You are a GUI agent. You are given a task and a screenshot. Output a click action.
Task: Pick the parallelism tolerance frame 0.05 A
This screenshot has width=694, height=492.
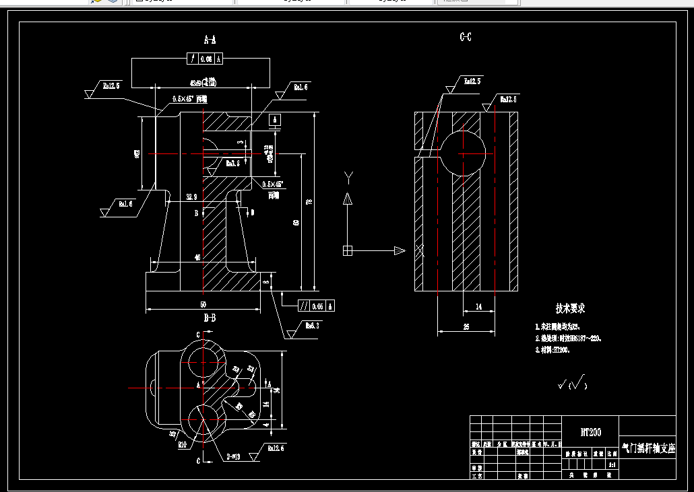click(x=316, y=306)
